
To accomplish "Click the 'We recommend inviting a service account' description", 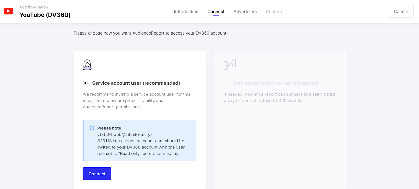I will pyautogui.click(x=136, y=101).
